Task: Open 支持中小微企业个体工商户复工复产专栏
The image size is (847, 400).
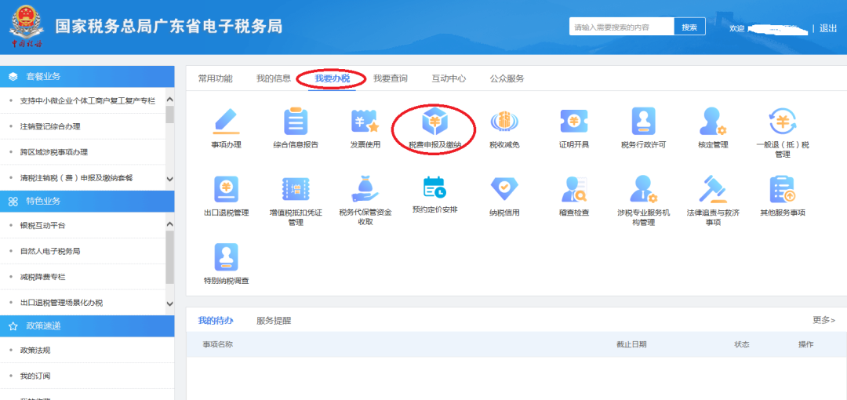Action: tap(88, 100)
